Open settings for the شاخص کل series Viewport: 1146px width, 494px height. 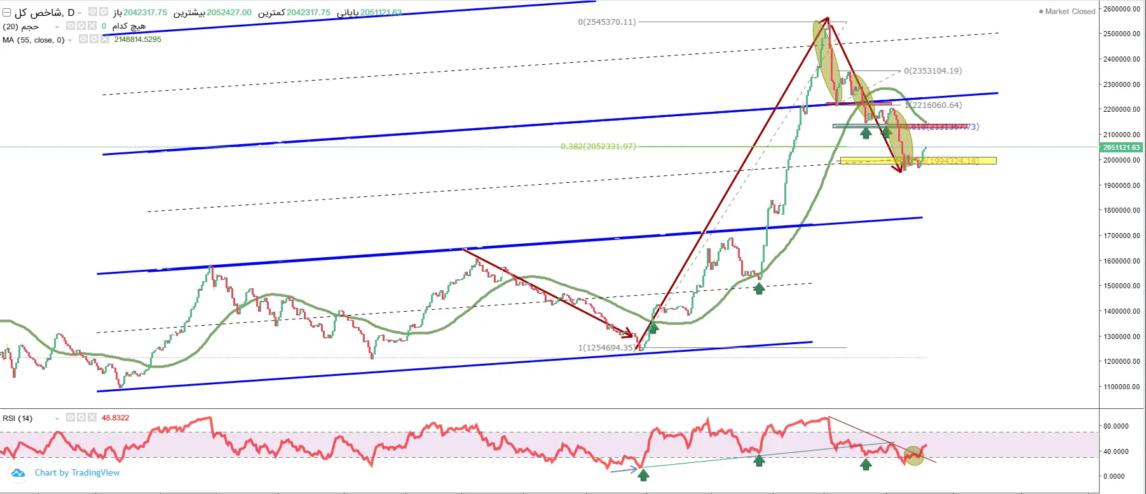(103, 12)
